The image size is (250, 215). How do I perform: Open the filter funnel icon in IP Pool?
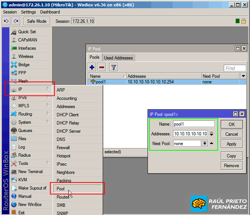point(113,67)
